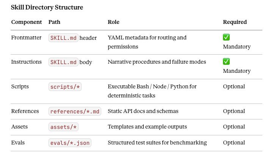Select the Path column header
276x160 pixels.
pos(54,22)
